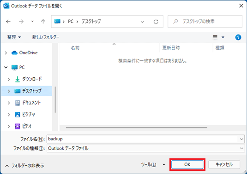Expand the ビデオ tree node
Viewport: 247px width, 174px height.
[x=9, y=127]
